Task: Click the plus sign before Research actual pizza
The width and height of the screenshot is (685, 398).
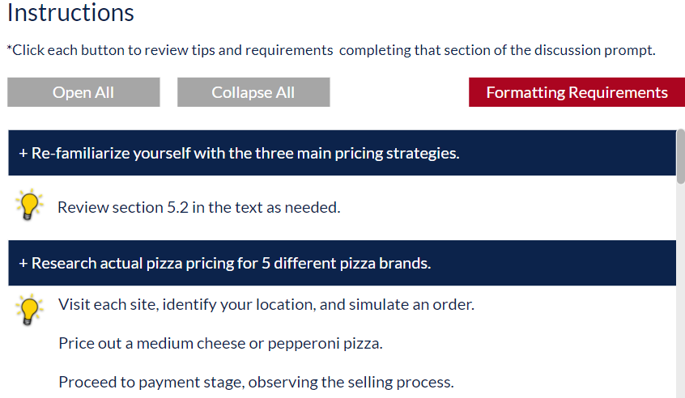Action: [x=23, y=263]
